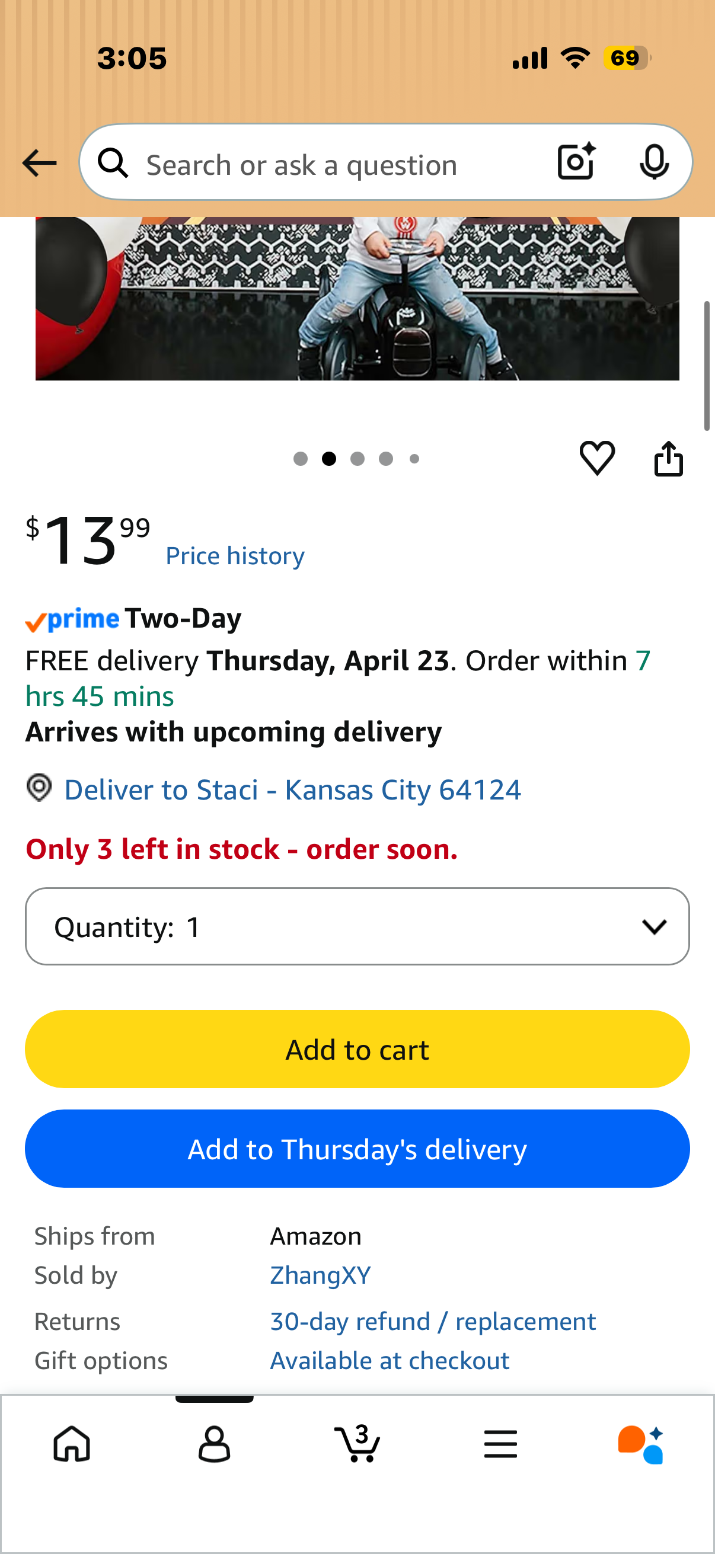Image resolution: width=715 pixels, height=1554 pixels.
Task: Click Add to Thursday's delivery button
Action: [357, 1149]
